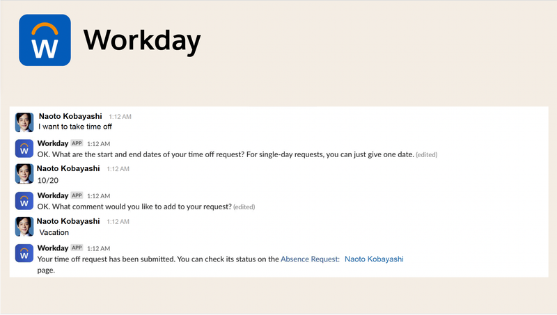This screenshot has height=315, width=557.
Task: Click Workday sender name above start and end dates question
Action: click(53, 143)
